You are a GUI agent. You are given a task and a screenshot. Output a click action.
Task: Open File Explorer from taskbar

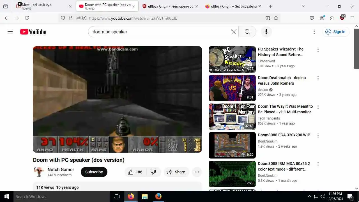144,196
